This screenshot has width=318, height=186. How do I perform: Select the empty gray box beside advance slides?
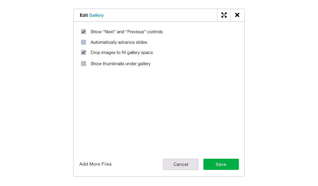tap(84, 42)
